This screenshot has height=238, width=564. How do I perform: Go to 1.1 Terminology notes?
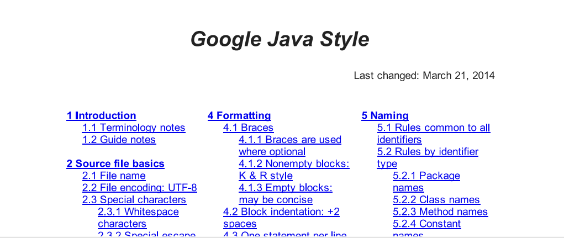pyautogui.click(x=134, y=128)
